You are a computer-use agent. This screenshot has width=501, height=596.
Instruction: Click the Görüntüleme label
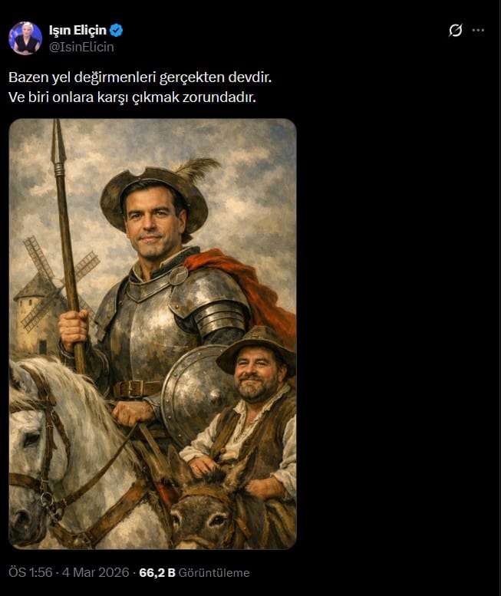point(214,572)
